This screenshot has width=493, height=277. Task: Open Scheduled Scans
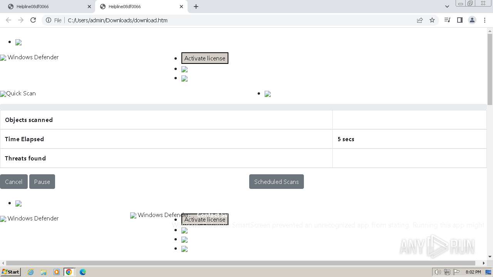[277, 182]
